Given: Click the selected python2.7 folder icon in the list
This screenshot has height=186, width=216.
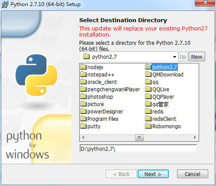Looking at the screenshot, I should point(148,67).
